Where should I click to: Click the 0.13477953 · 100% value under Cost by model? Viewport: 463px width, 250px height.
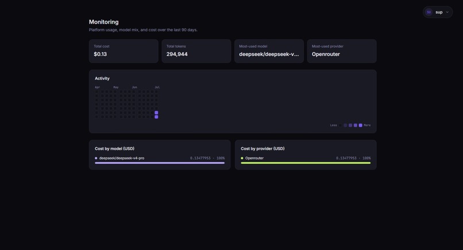207,158
